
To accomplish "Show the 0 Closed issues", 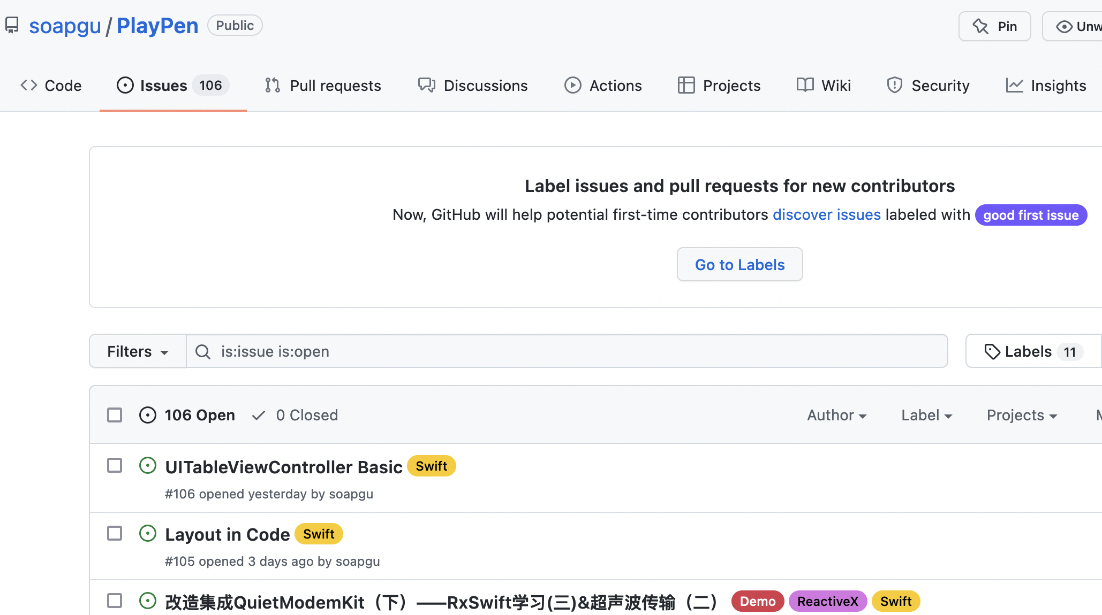I will tap(295, 415).
